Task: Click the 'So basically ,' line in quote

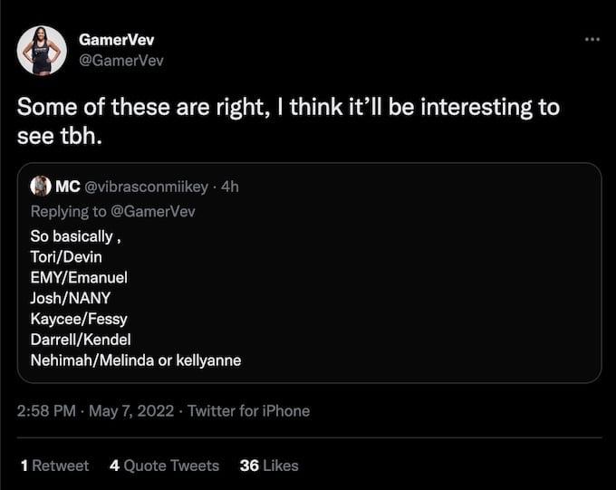Action: [76, 236]
